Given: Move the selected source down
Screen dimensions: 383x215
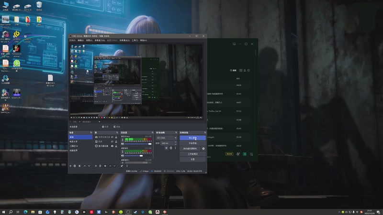Looking at the screenshot, I should coord(114,166).
